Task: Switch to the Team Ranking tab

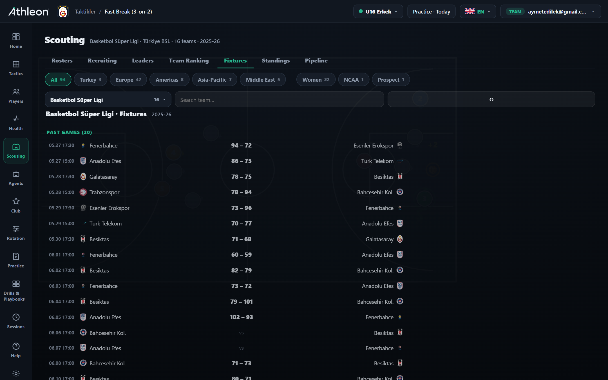Action: [189, 61]
